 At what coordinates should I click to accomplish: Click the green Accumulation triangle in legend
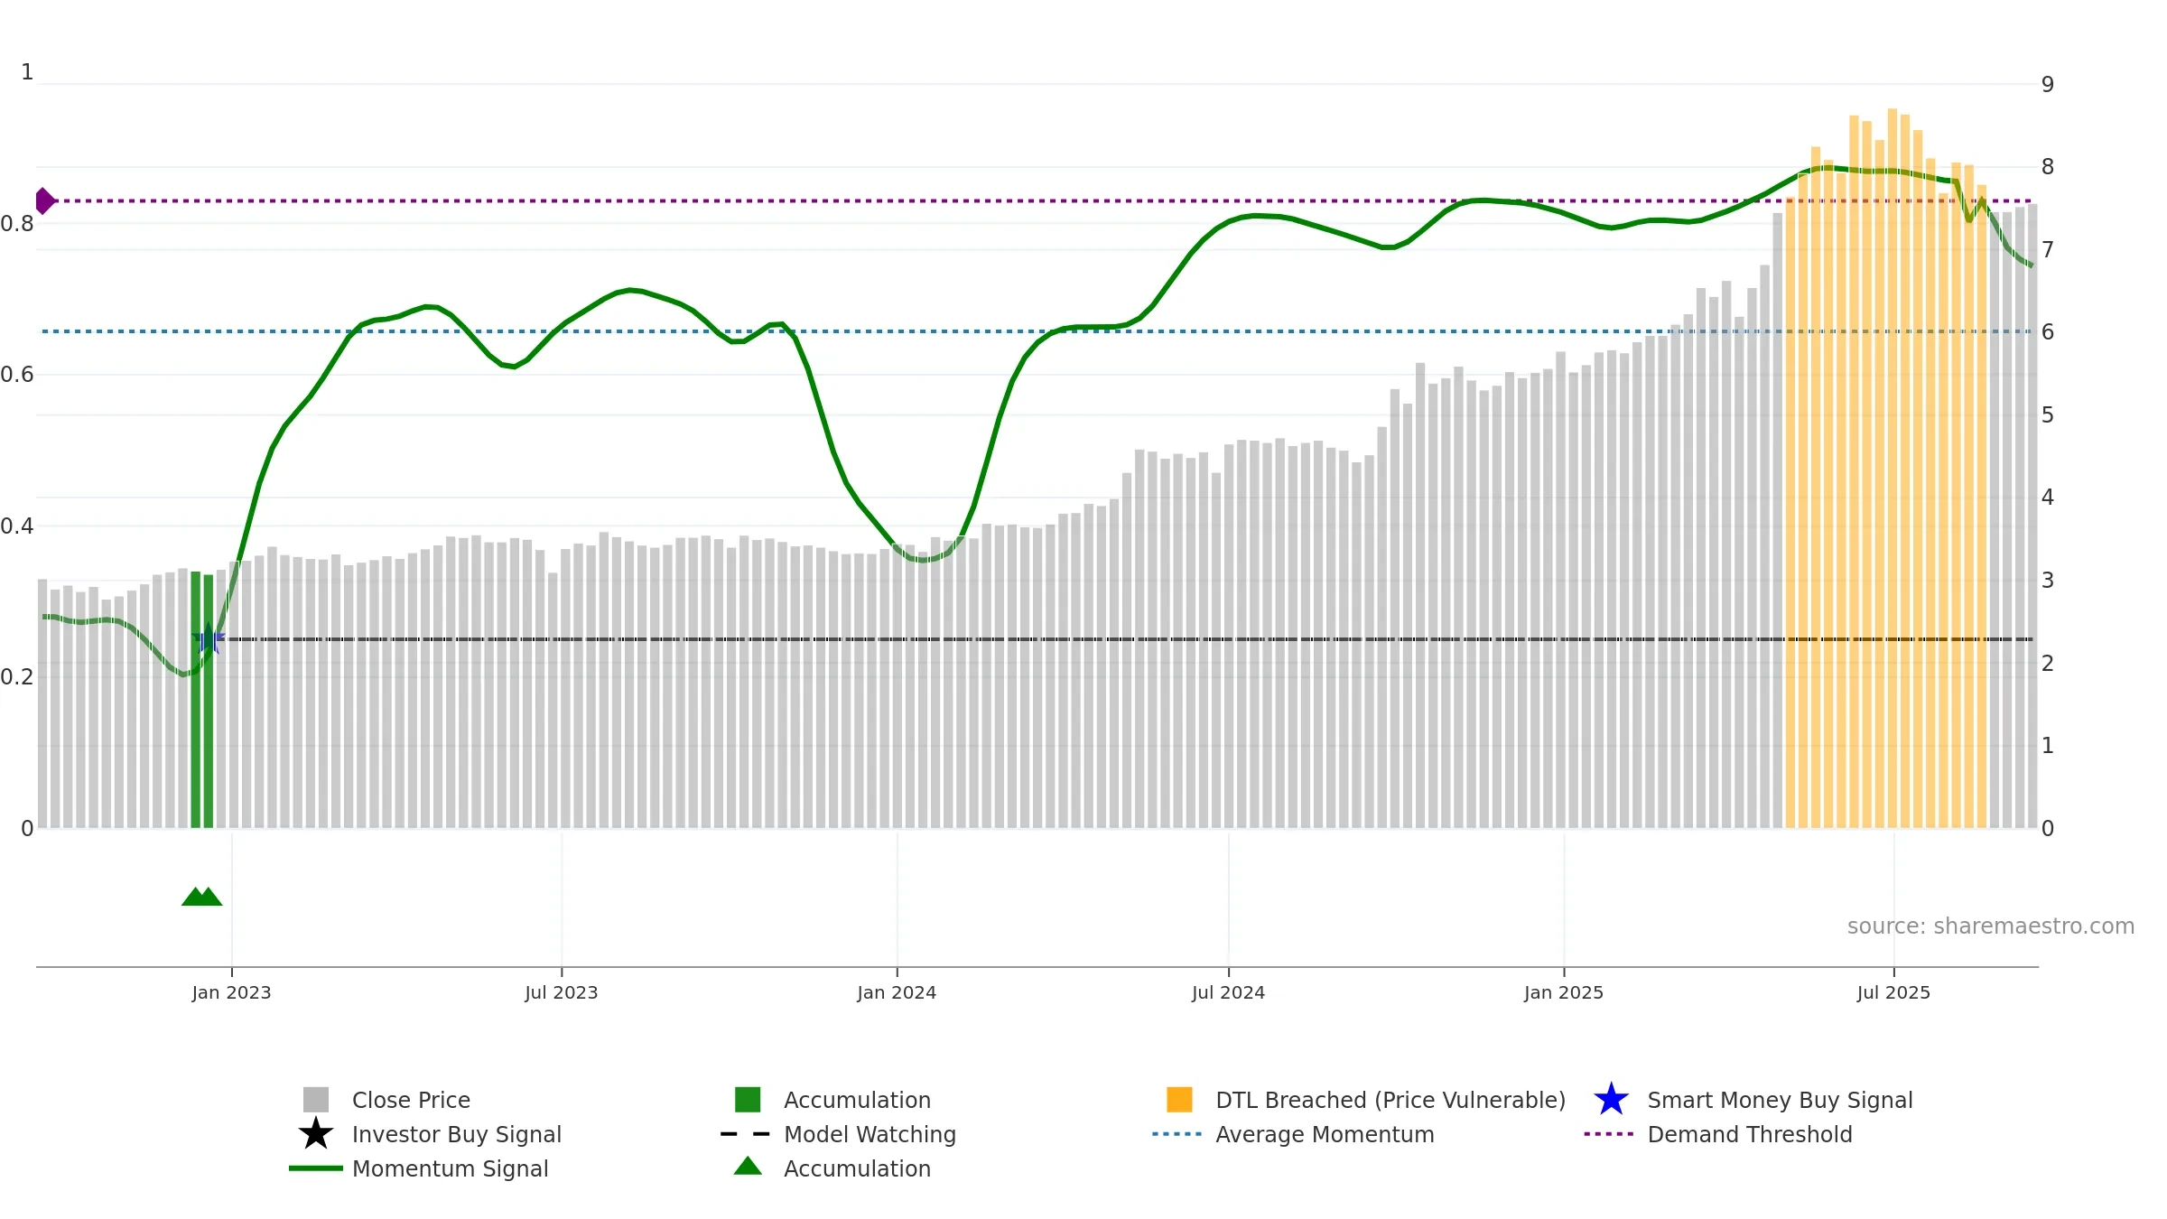(x=748, y=1166)
